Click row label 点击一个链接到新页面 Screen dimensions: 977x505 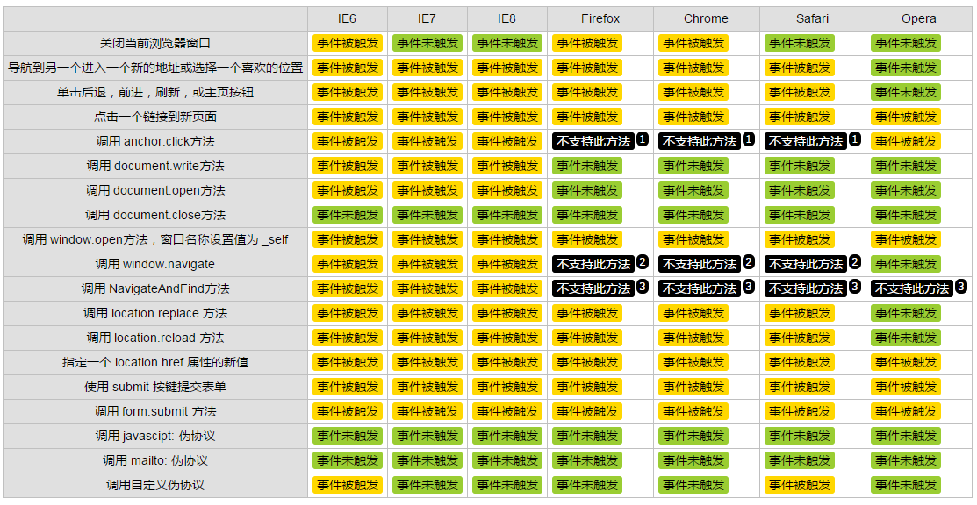click(155, 117)
